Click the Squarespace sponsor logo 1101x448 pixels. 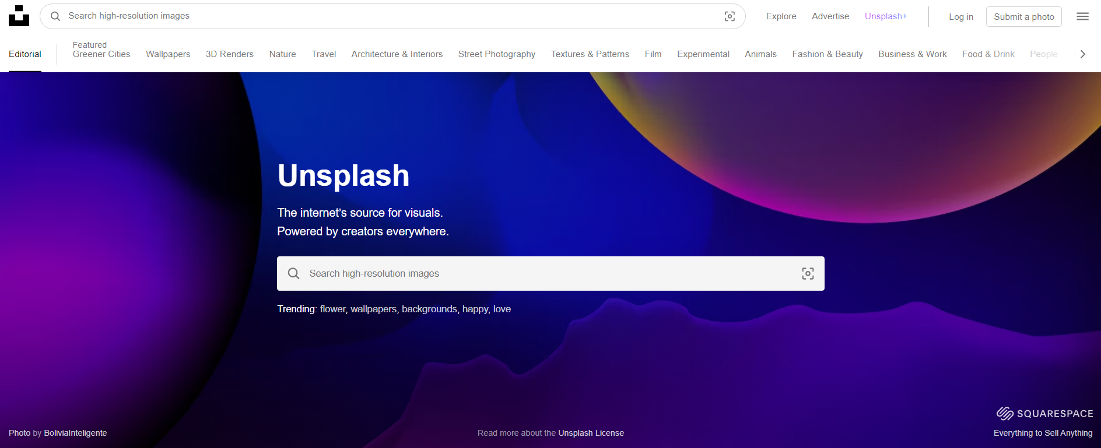1044,414
